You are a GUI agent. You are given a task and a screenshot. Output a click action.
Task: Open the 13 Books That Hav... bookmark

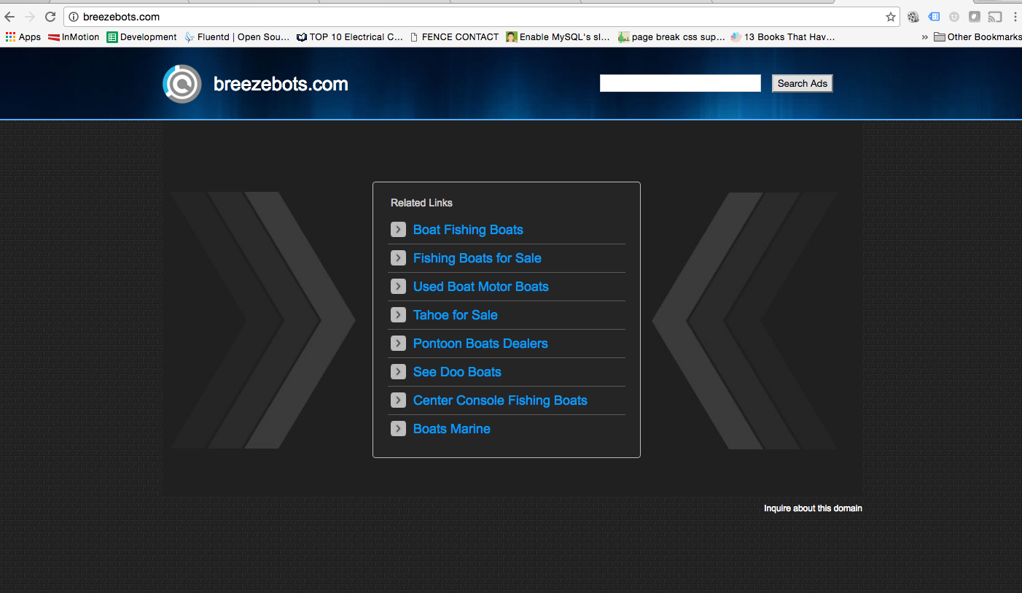(x=783, y=37)
